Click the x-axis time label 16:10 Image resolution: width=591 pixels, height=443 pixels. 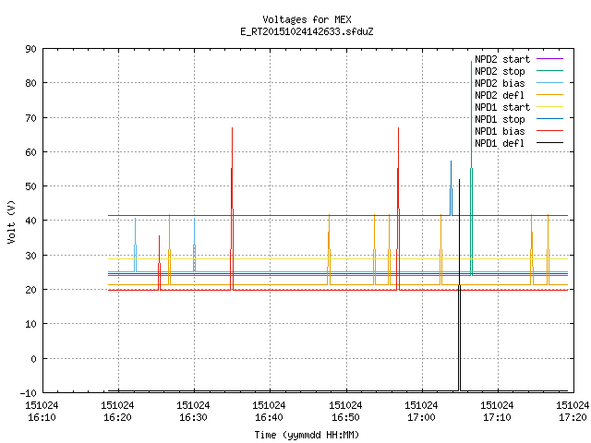(42, 418)
